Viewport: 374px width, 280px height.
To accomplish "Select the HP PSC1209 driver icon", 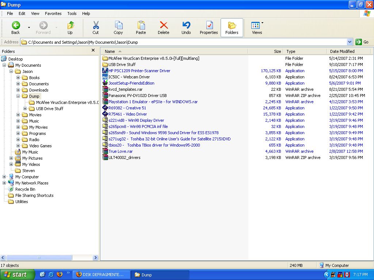I will 105,70.
